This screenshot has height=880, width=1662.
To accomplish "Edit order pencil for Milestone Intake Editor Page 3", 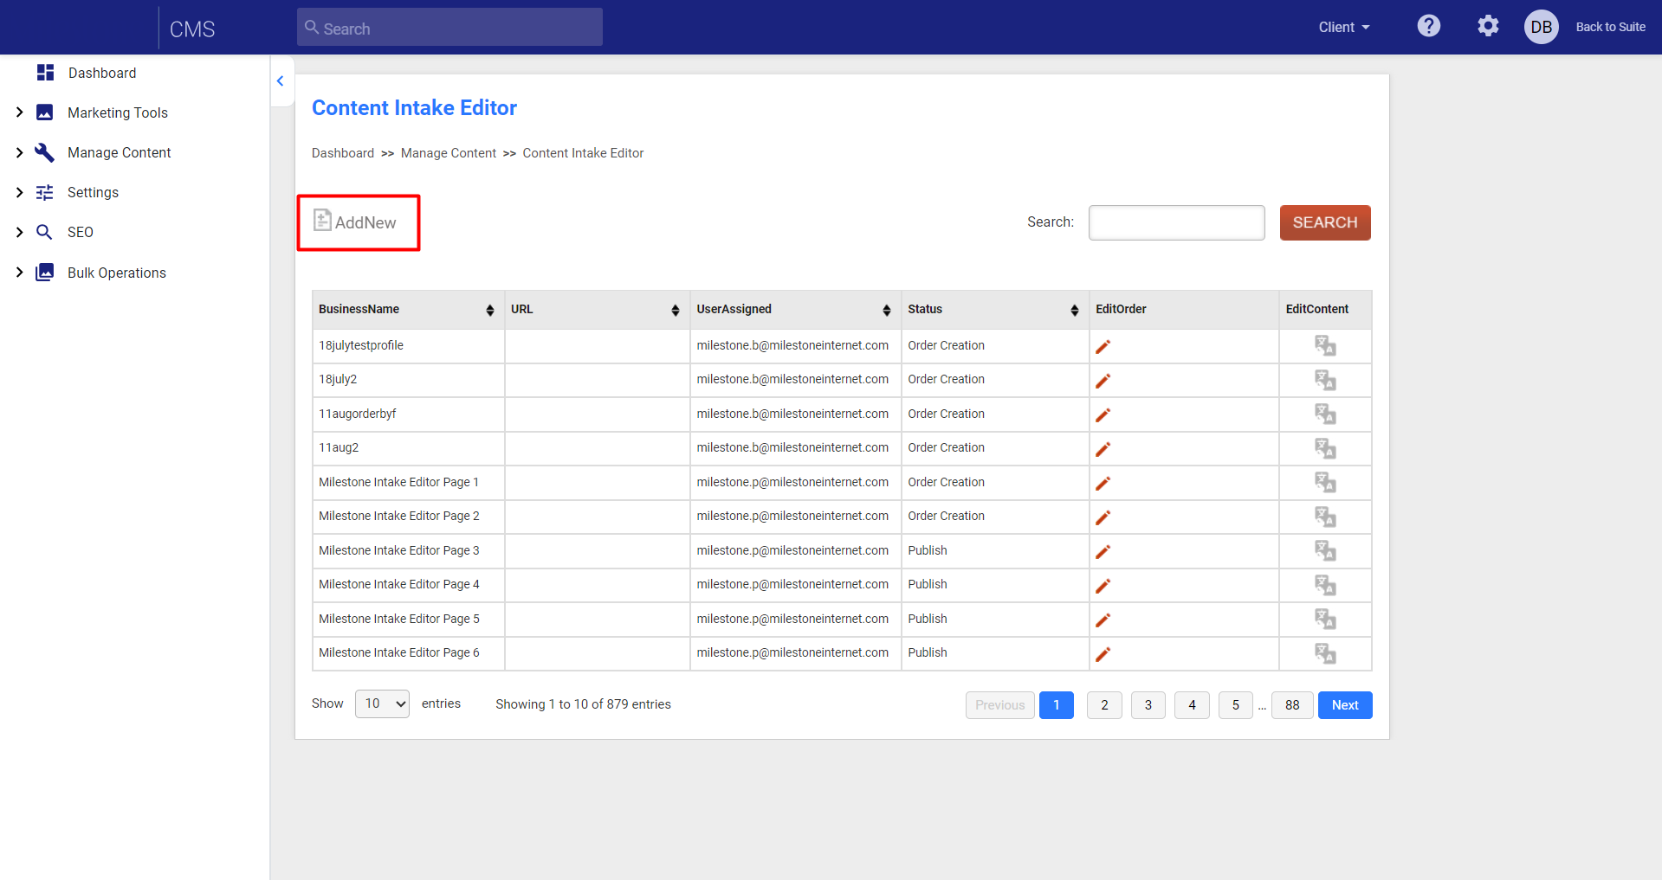I will (x=1103, y=552).
